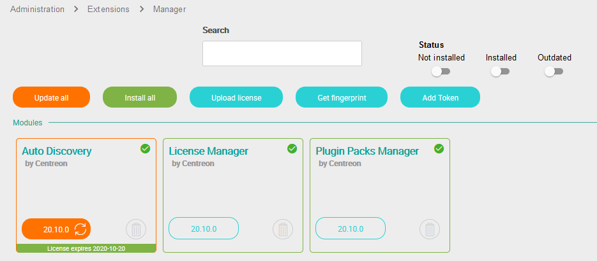Viewport: 597px width, 261px height.
Task: Select Manager in the breadcrumb
Action: pos(169,10)
